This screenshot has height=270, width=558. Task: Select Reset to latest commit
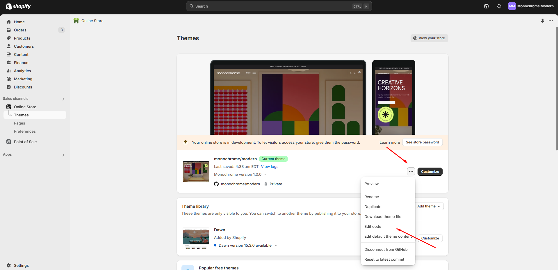(x=388, y=259)
